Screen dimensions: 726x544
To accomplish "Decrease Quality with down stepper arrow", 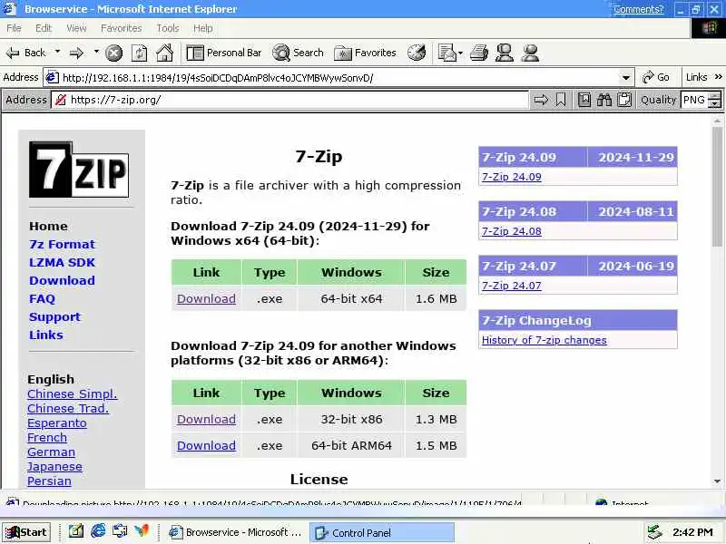I will [x=715, y=104].
